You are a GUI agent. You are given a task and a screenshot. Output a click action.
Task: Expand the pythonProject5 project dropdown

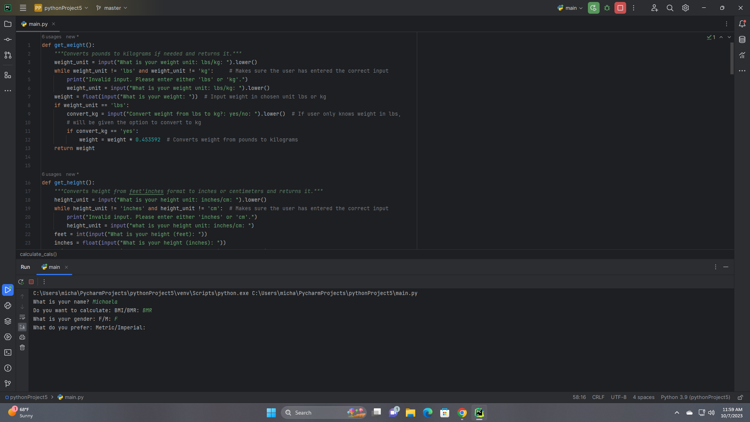click(62, 8)
